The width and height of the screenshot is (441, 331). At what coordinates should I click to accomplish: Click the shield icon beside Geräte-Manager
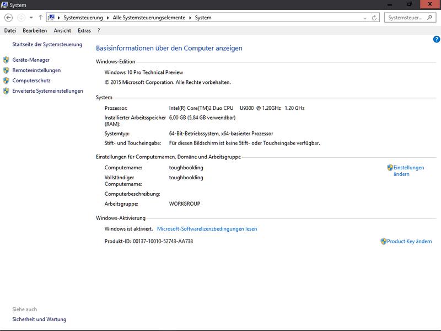click(x=6, y=60)
